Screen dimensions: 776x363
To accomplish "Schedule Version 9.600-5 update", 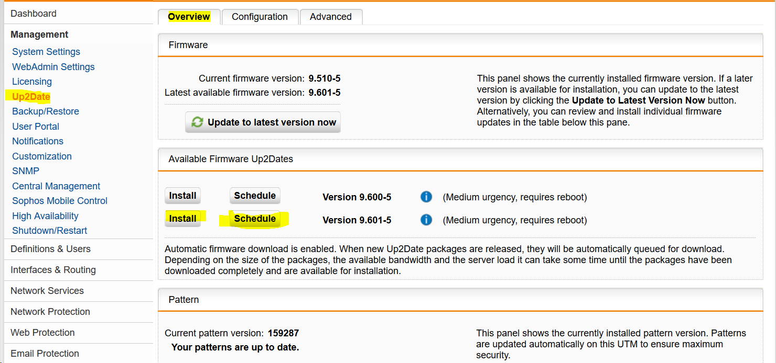I will coord(255,196).
